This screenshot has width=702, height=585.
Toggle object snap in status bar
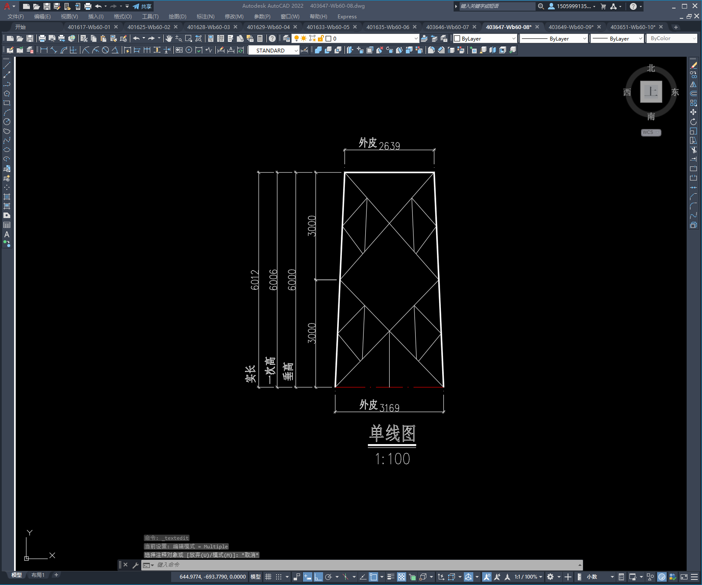373,577
